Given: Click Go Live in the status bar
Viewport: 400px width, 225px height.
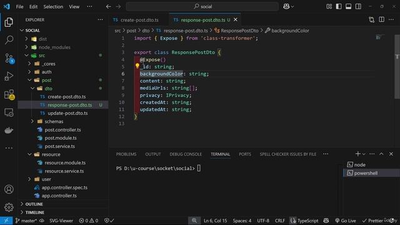Looking at the screenshot, I should click(346, 221).
